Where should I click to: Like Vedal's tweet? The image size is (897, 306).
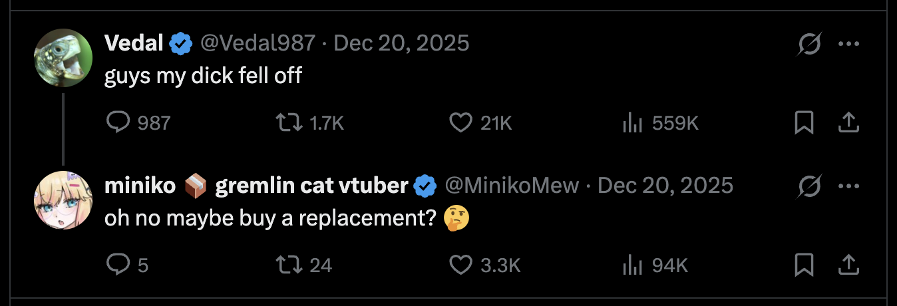[460, 122]
